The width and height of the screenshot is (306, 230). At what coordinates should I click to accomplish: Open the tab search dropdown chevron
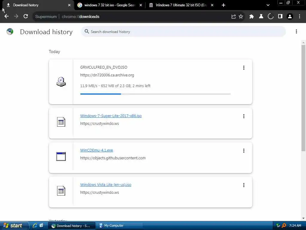(268, 5)
